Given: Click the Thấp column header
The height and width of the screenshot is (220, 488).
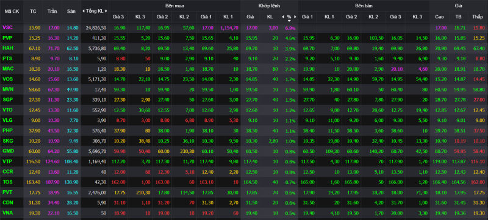Looking at the screenshot, I should click(x=477, y=17).
